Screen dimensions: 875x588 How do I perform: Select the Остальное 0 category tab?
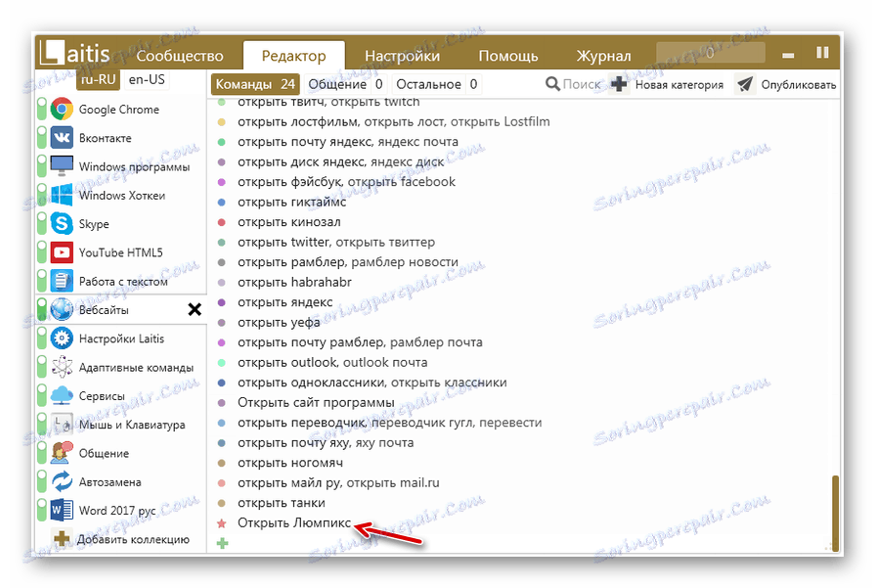pos(437,84)
